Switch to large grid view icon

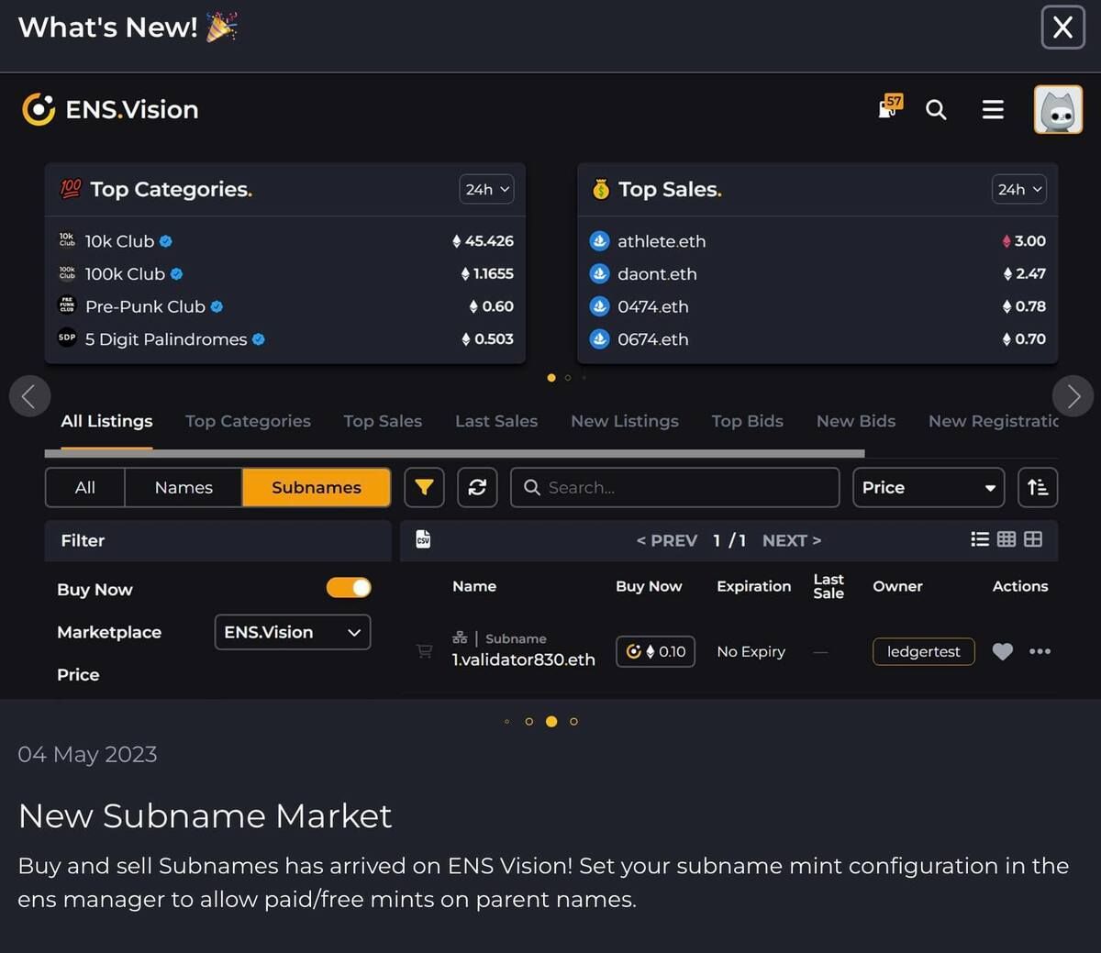pyautogui.click(x=1033, y=539)
